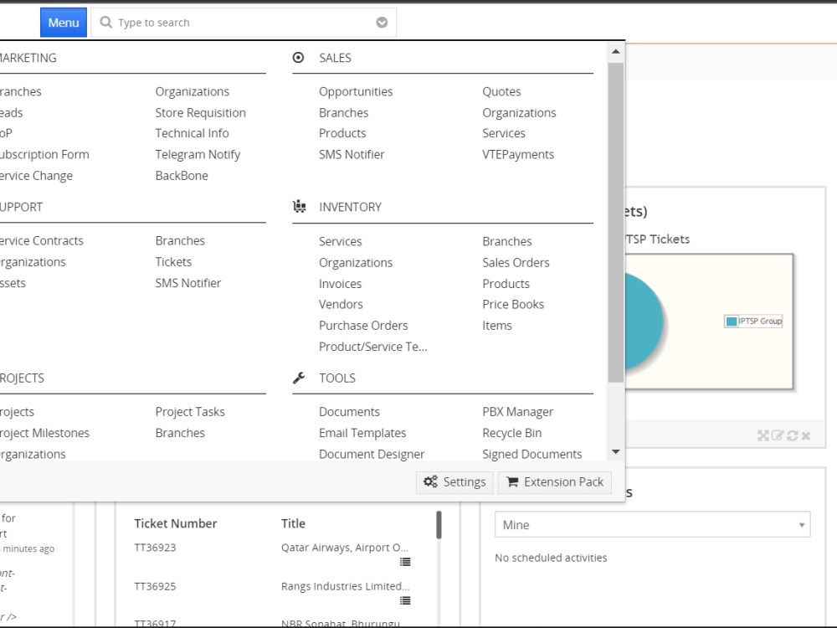Open Services under Inventory
The width and height of the screenshot is (837, 628).
tap(340, 241)
